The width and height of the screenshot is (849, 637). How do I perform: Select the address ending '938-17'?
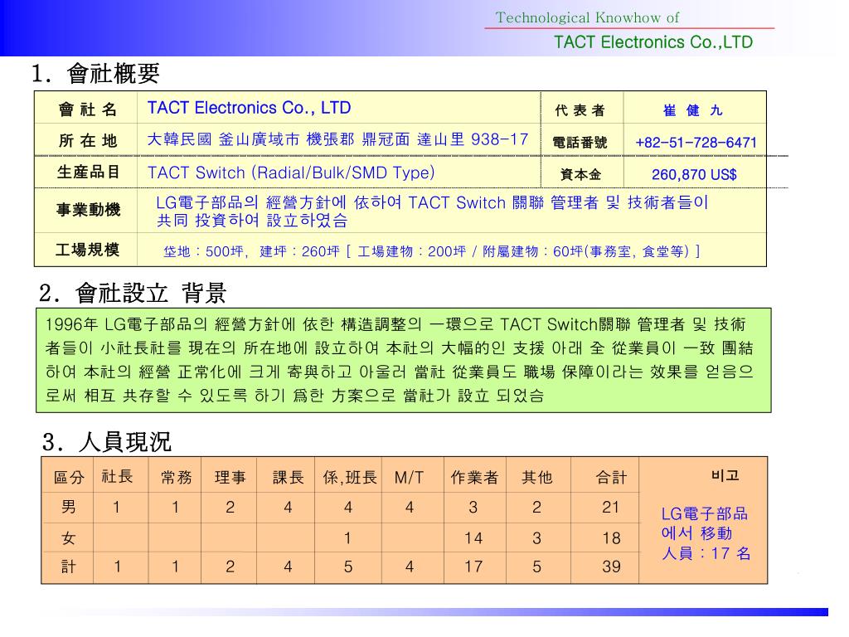[x=338, y=139]
